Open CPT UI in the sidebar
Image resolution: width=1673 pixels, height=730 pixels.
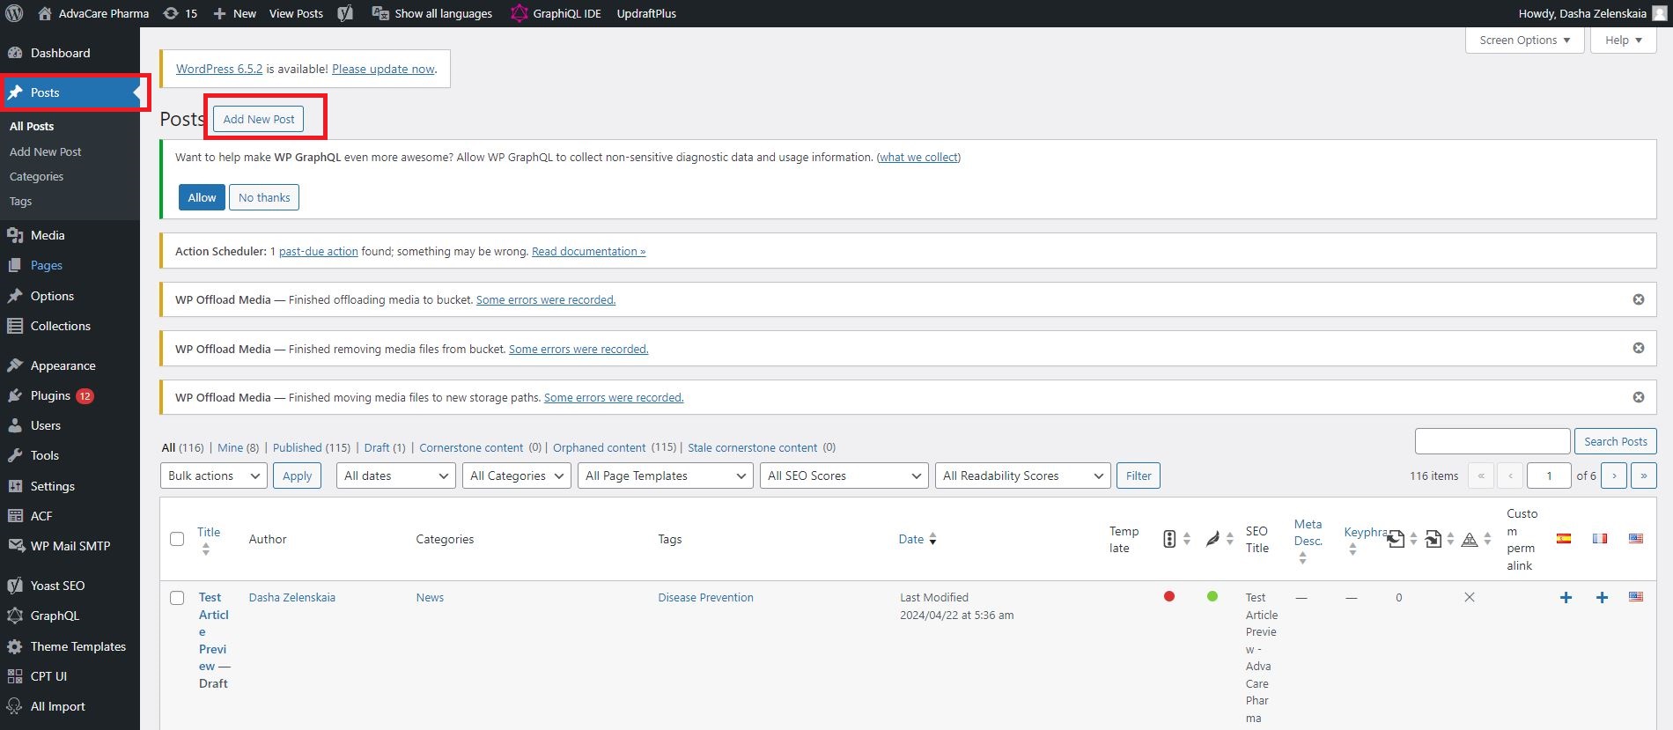(x=48, y=676)
